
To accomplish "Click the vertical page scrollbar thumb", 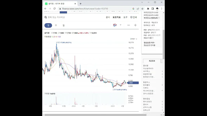I will [164, 45].
